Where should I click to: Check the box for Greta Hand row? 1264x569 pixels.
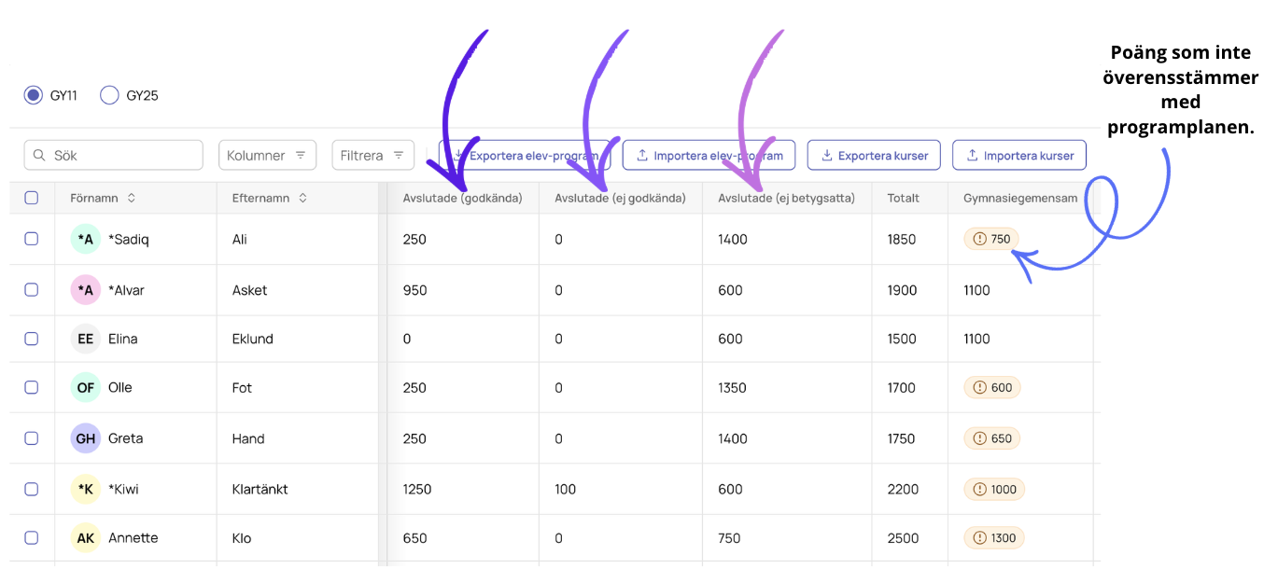pyautogui.click(x=32, y=438)
